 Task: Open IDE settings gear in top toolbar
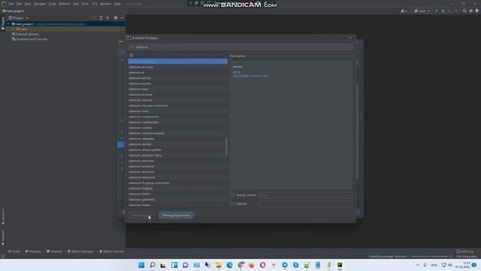[x=471, y=11]
